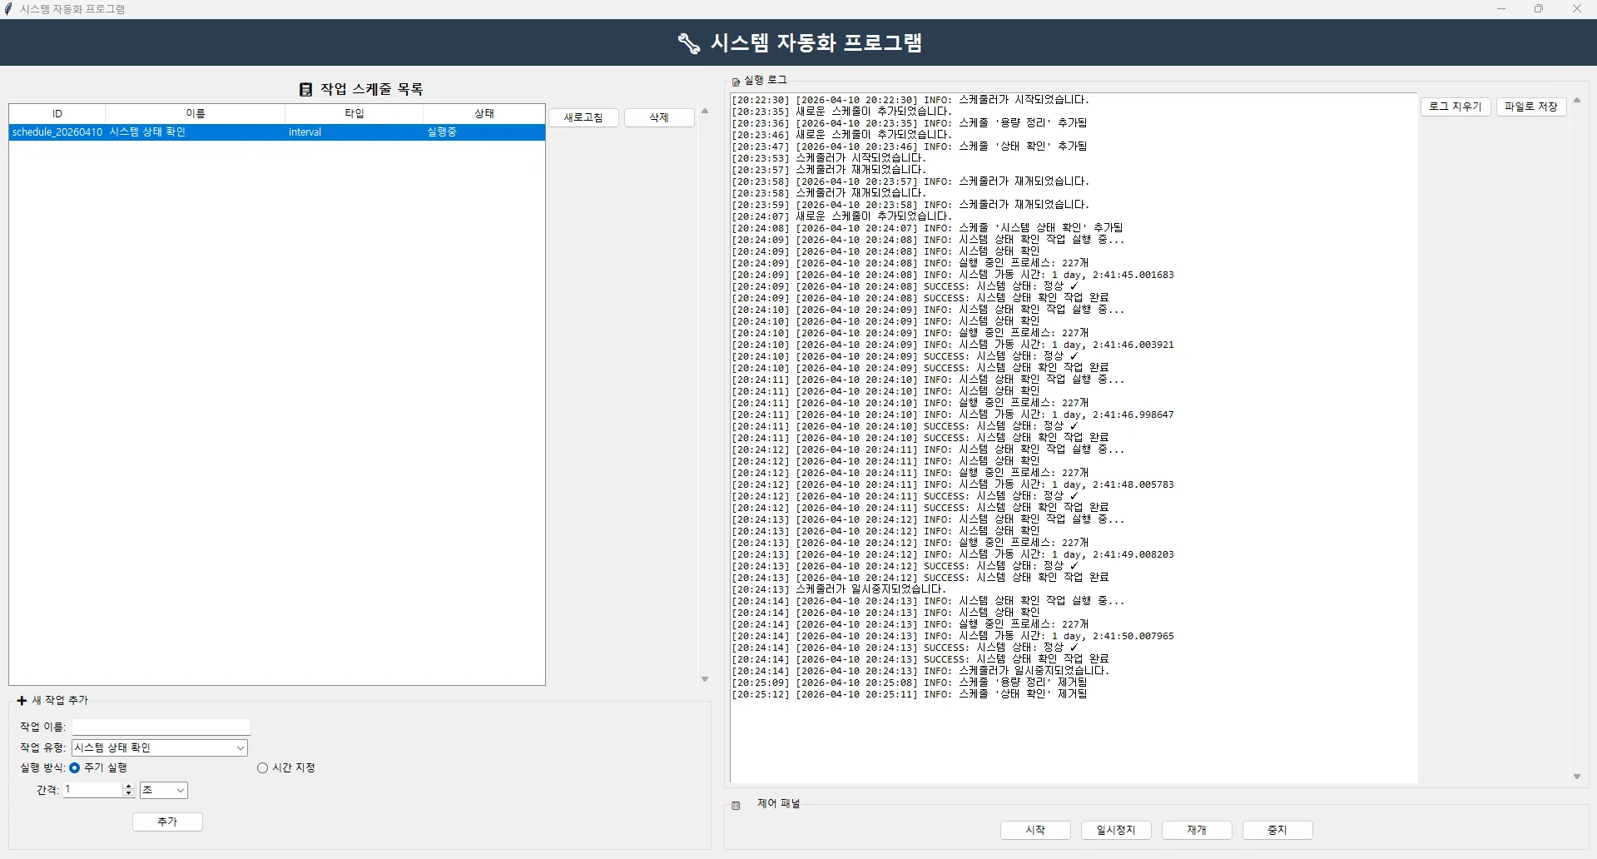This screenshot has width=1597, height=859.
Task: Delete the selected schedule with 삭제
Action: coord(658,117)
